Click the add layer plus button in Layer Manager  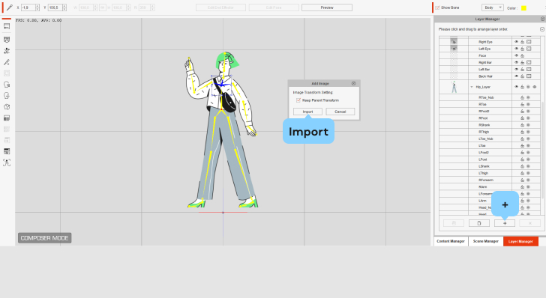[x=505, y=223]
